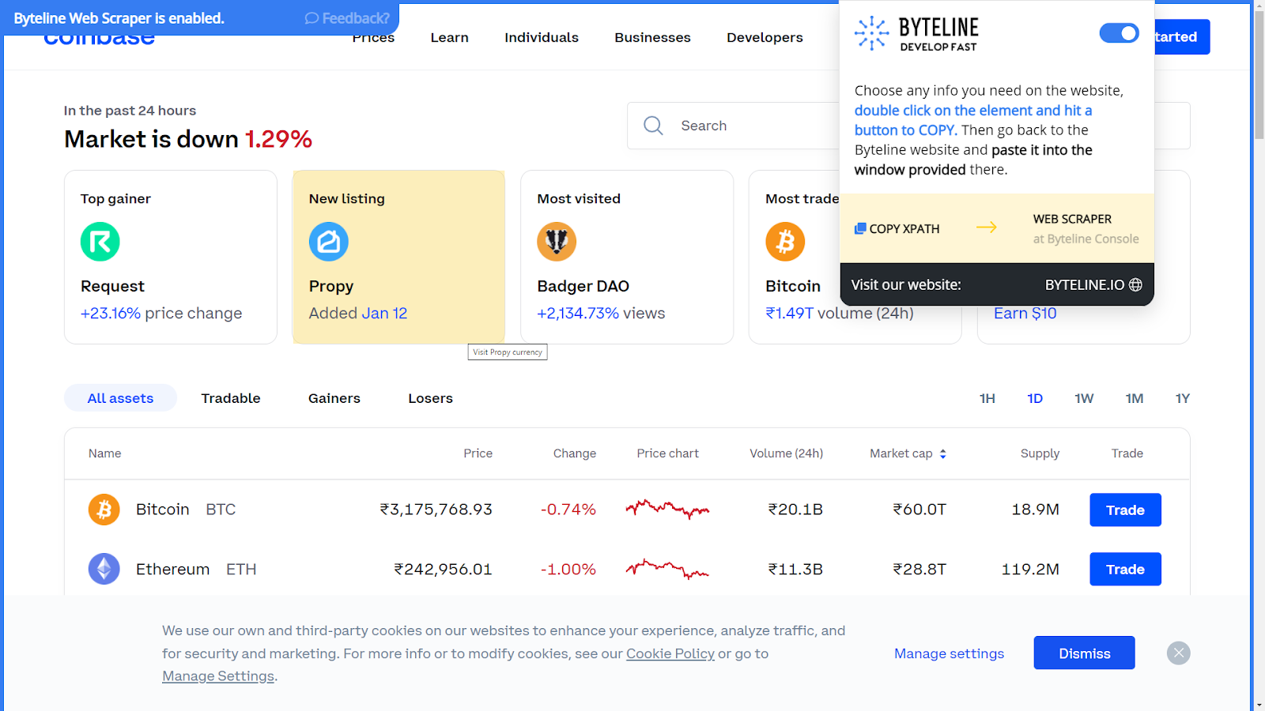Open the Businesses menu
The width and height of the screenshot is (1265, 711).
coord(653,37)
